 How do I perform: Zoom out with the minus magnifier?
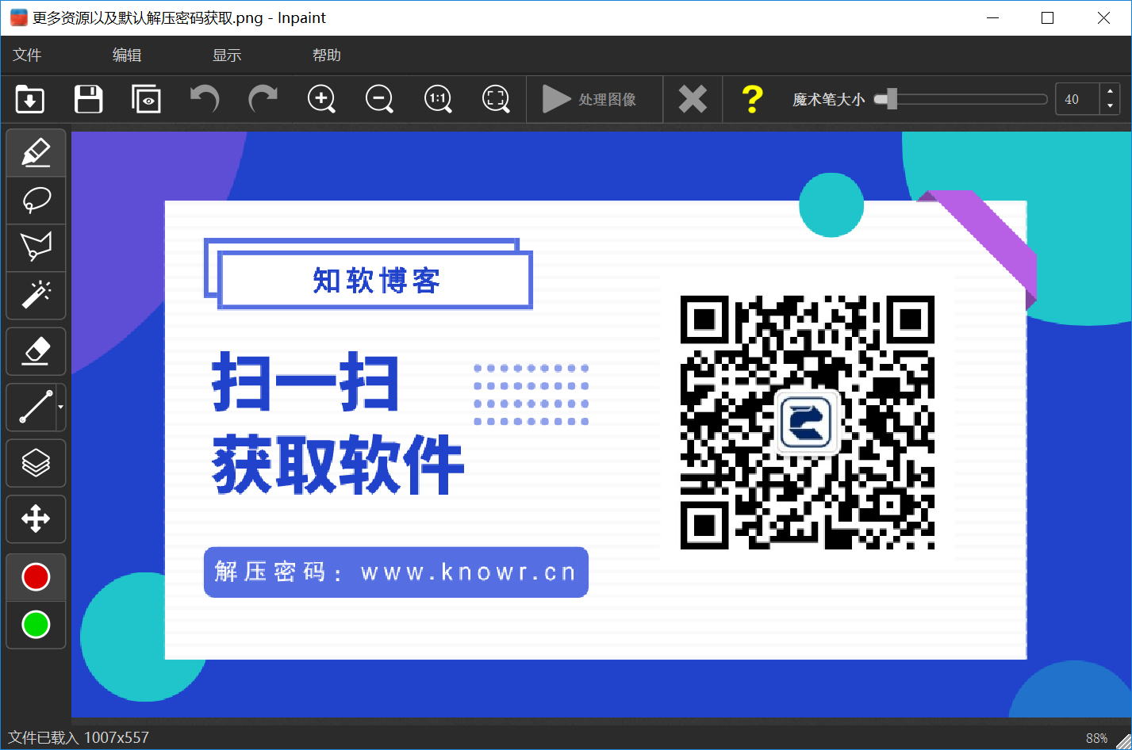(379, 99)
